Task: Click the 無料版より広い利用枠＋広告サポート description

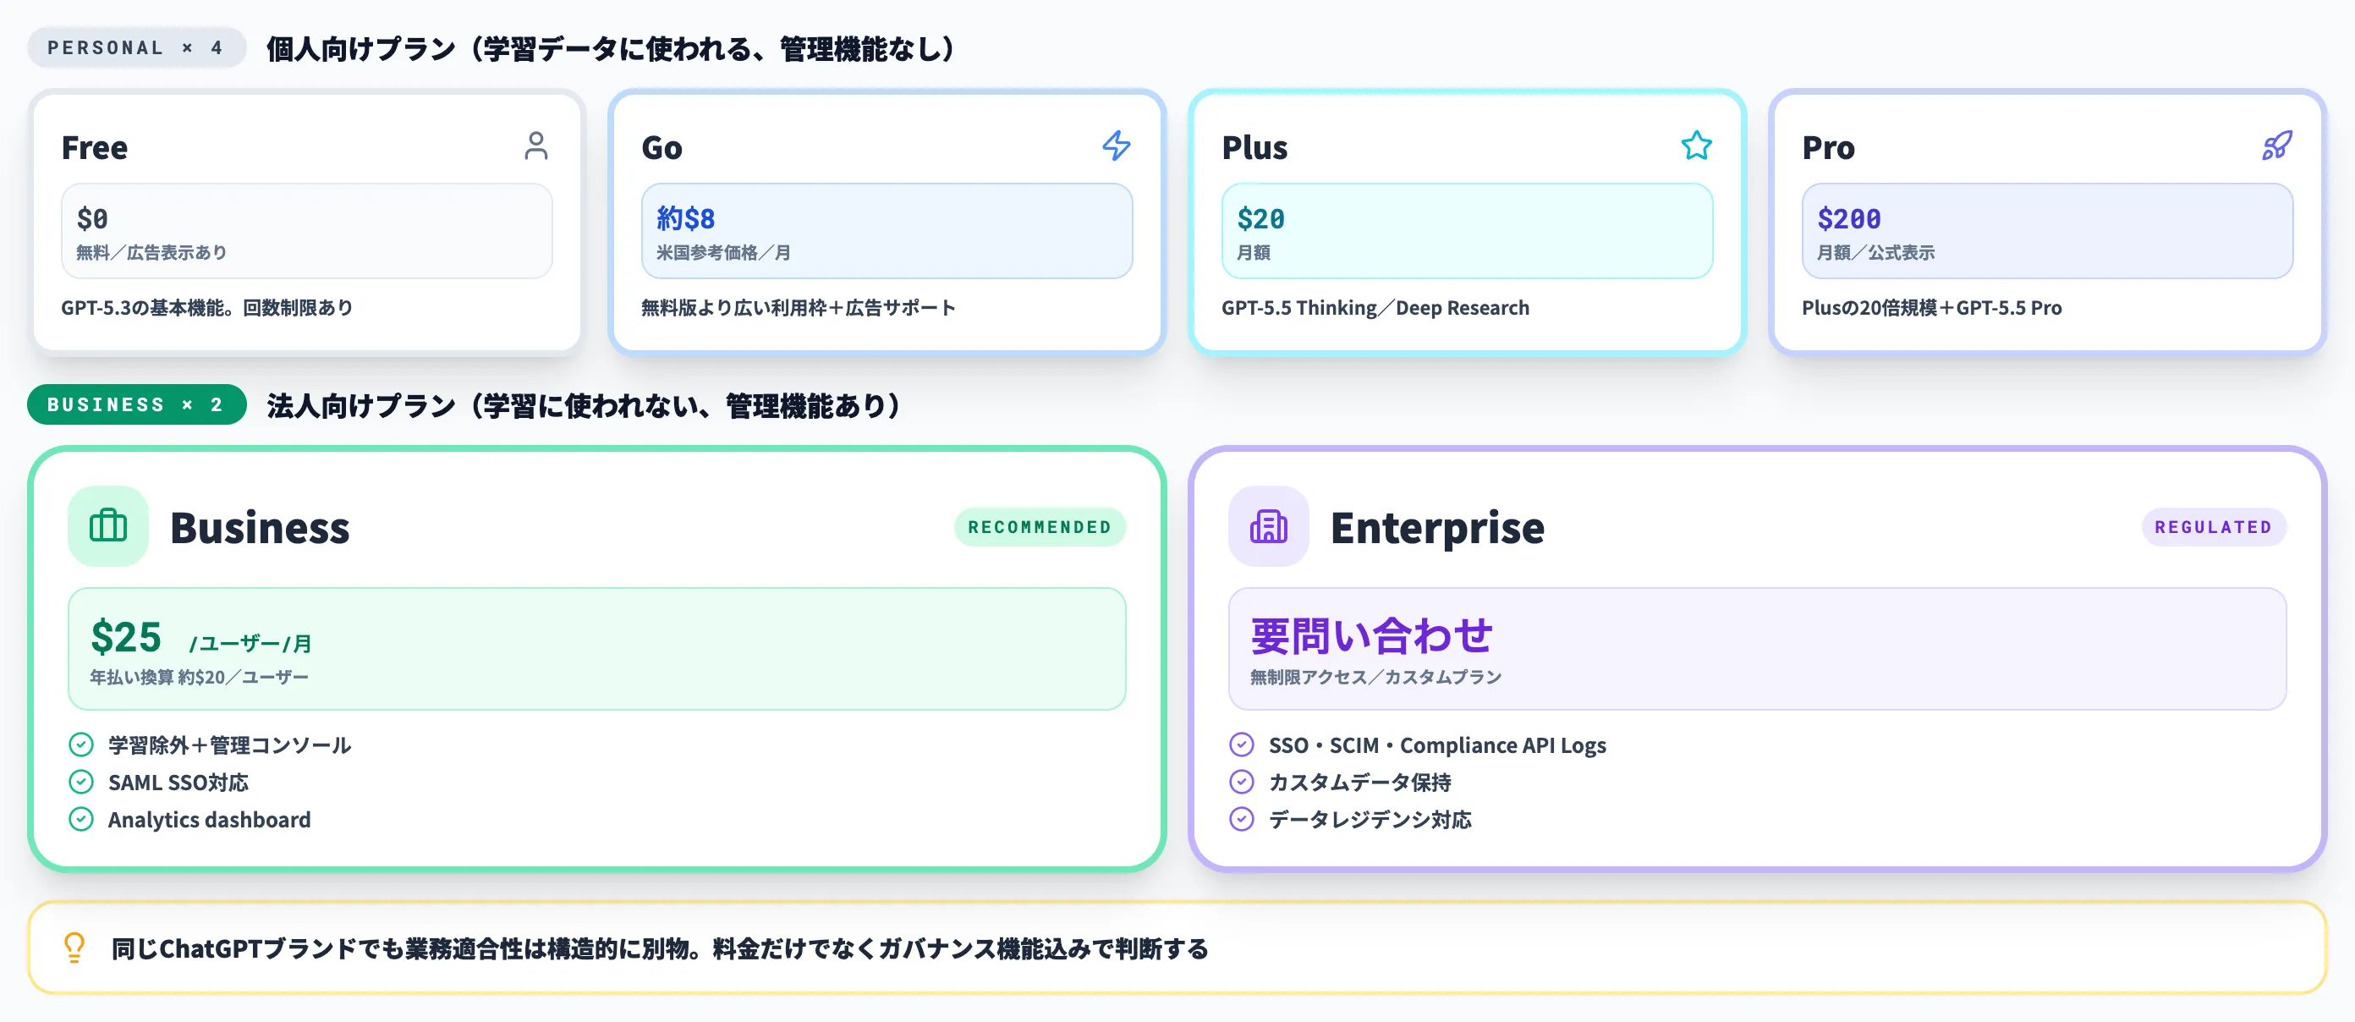Action: (x=798, y=307)
